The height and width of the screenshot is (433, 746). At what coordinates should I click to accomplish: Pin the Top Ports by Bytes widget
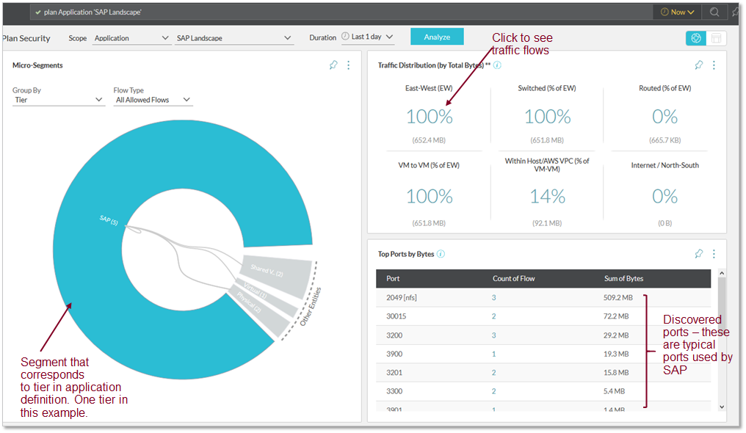coord(699,254)
